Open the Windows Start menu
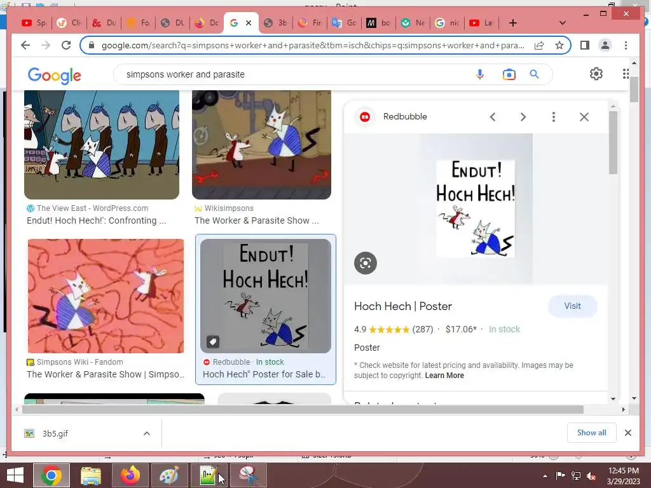This screenshot has width=651, height=488. (15, 475)
